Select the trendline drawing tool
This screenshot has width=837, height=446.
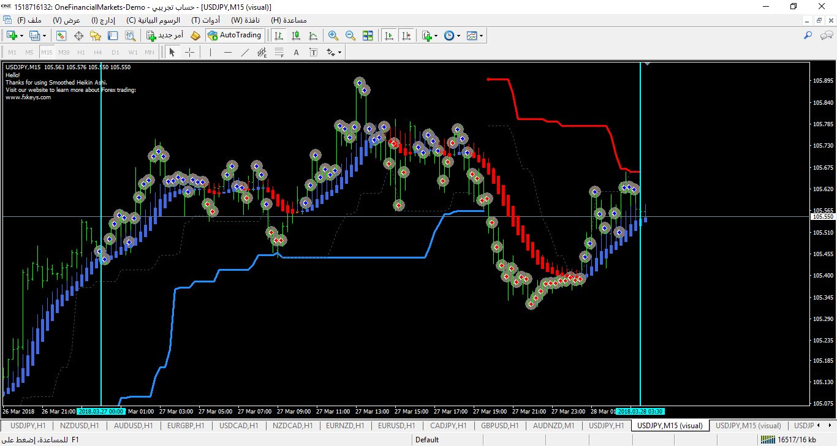pyautogui.click(x=244, y=52)
